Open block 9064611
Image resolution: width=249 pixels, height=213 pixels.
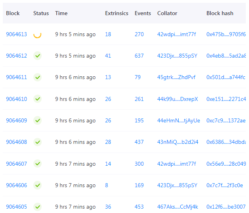[16, 77]
